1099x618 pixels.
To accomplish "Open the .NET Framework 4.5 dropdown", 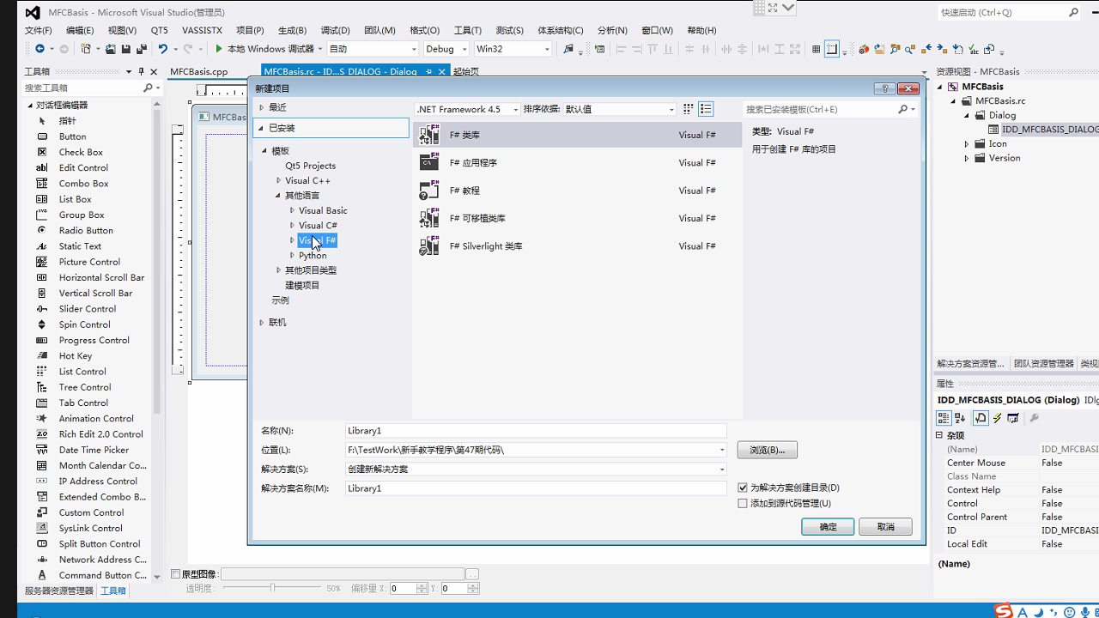I will (515, 109).
